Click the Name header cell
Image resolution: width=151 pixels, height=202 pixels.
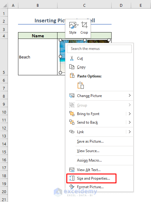[38, 36]
